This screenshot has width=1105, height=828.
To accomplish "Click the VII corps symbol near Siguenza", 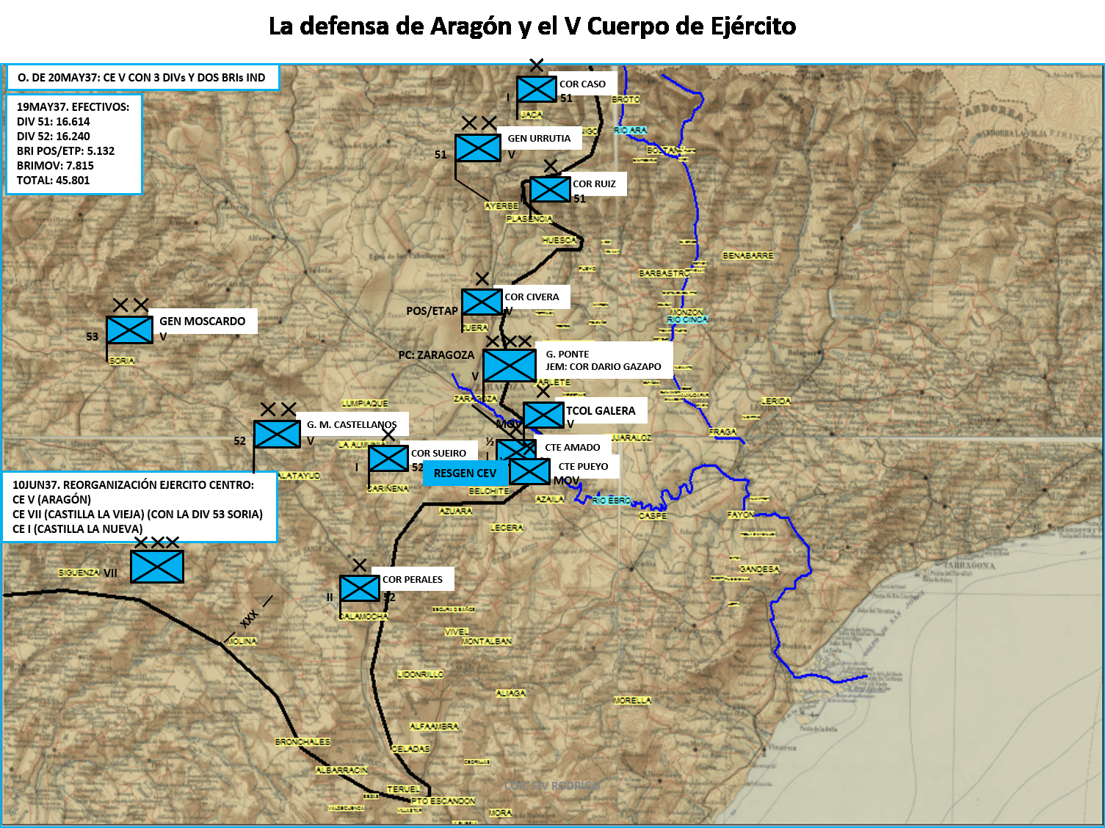I will [157, 567].
